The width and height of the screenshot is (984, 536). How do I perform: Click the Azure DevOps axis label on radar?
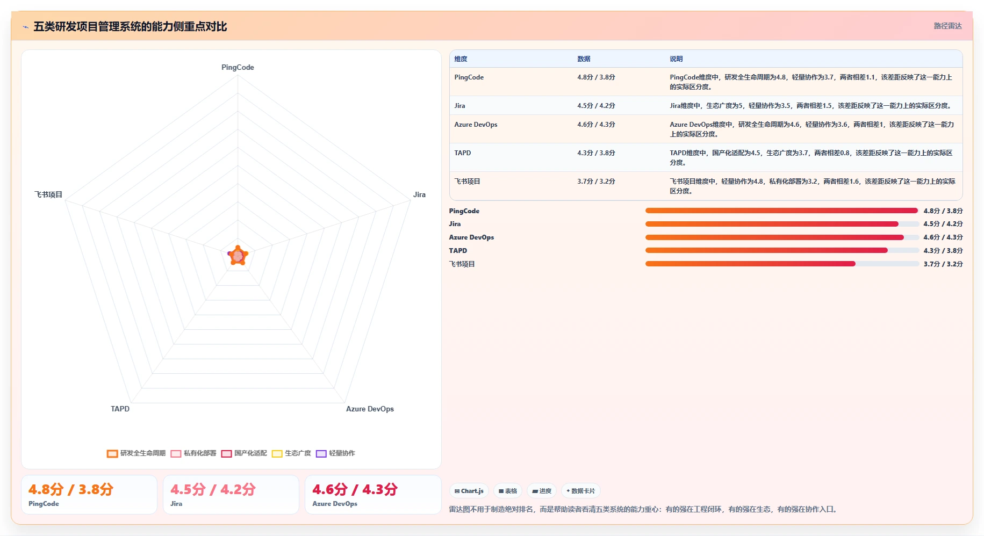tap(370, 409)
